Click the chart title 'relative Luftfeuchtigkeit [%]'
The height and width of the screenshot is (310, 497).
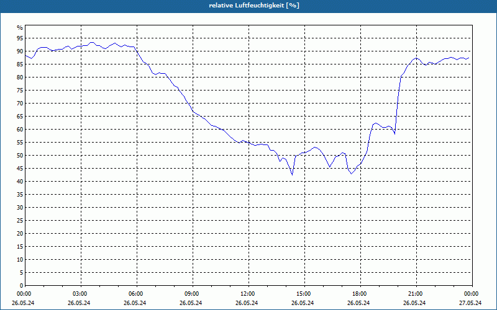[x=254, y=6]
